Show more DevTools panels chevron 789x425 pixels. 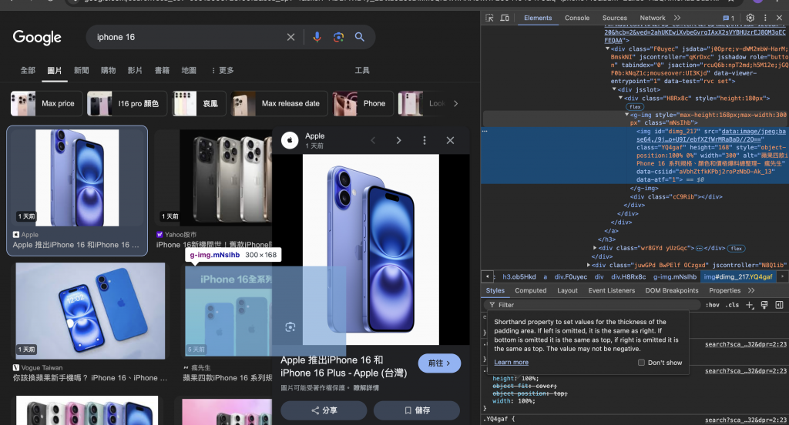pos(677,18)
